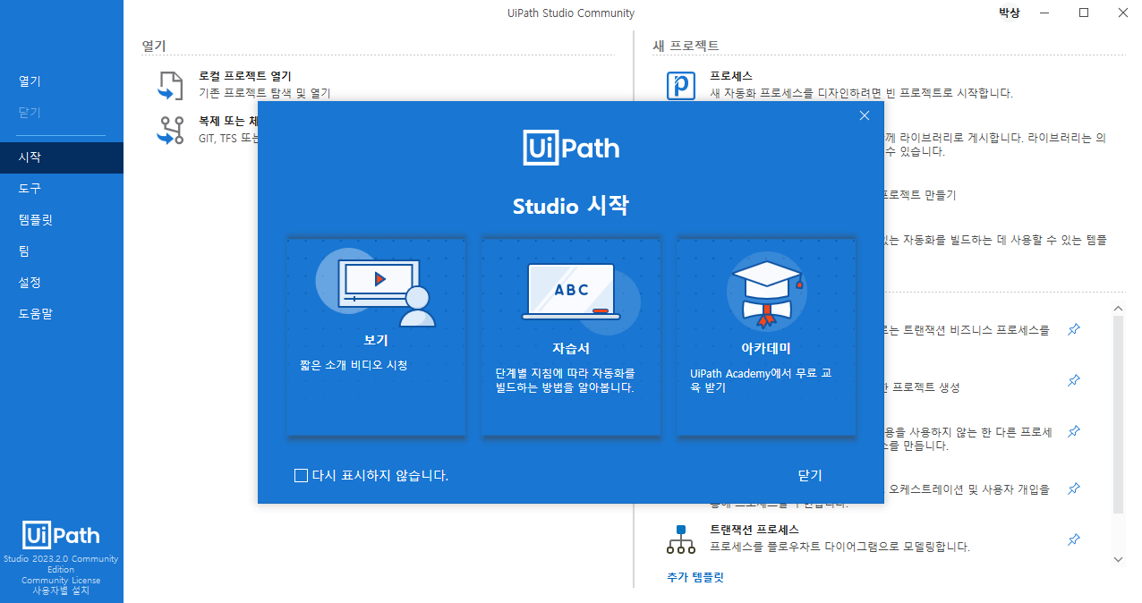Open 팀 in the left sidebar
Image resolution: width=1142 pixels, height=603 pixels.
point(62,251)
